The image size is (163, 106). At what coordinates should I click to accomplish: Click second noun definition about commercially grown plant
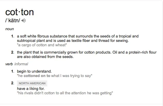click(87, 54)
